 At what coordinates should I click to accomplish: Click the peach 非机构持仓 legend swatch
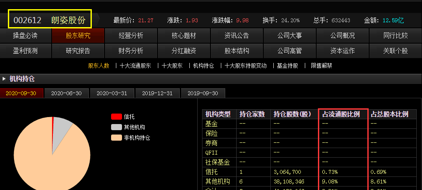pos(116,138)
